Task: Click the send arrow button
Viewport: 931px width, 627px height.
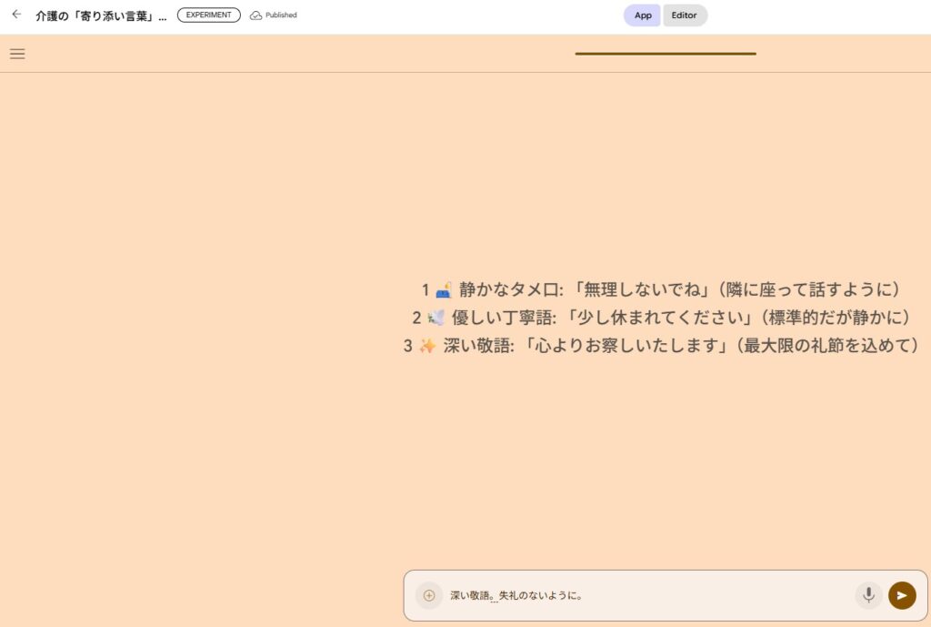Action: point(902,595)
